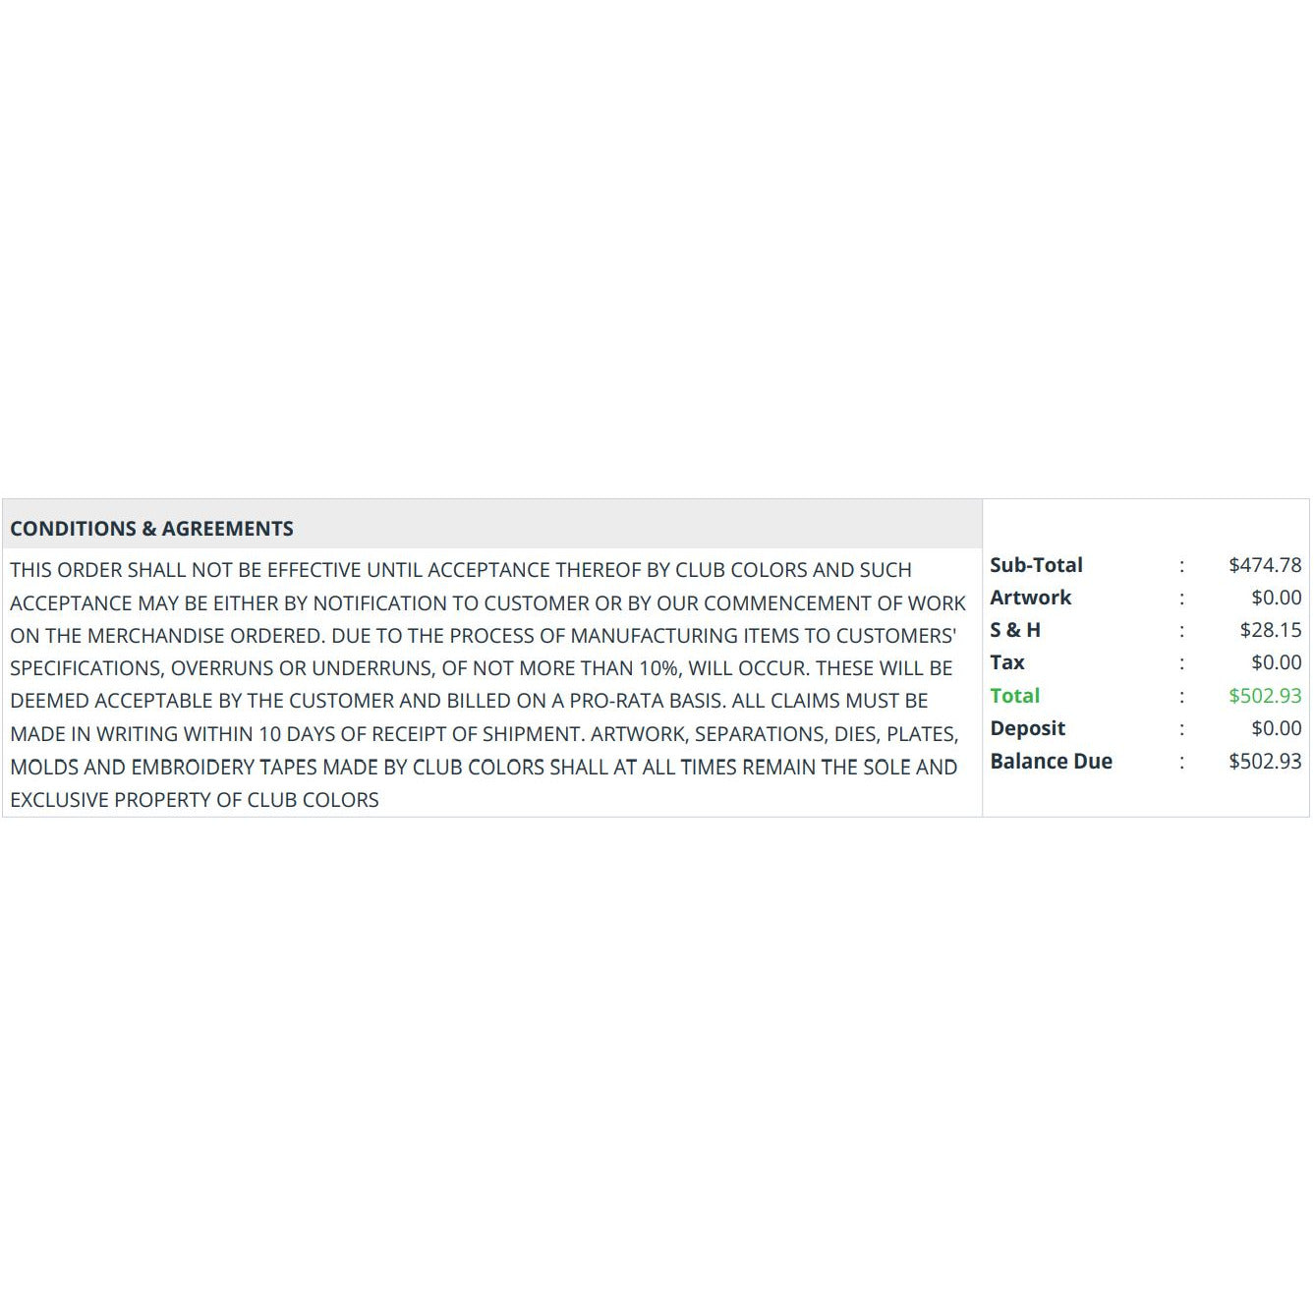Click the line about PRO-RATA BASIS billing
This screenshot has height=1314, width=1314.
pyautogui.click(x=469, y=701)
